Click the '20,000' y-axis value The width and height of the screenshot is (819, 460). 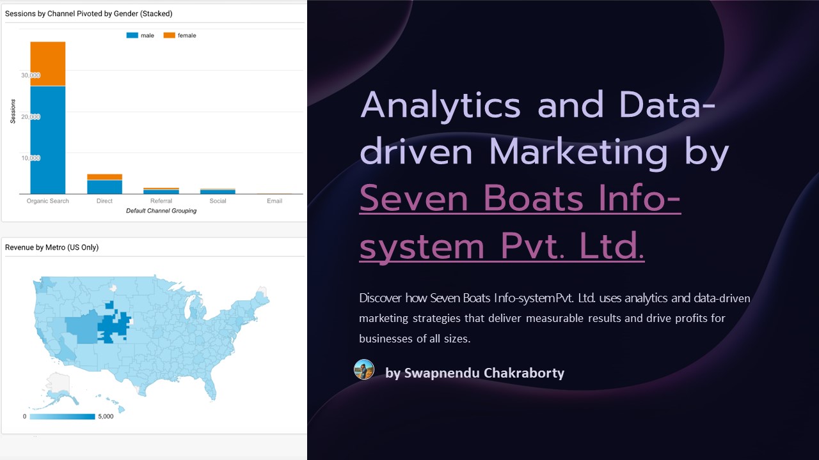click(x=30, y=117)
